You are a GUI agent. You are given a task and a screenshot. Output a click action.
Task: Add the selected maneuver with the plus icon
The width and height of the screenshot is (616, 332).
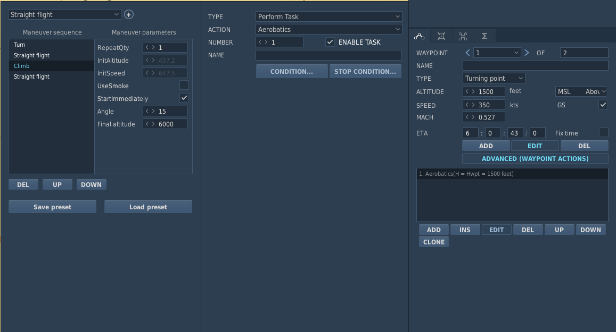point(129,14)
